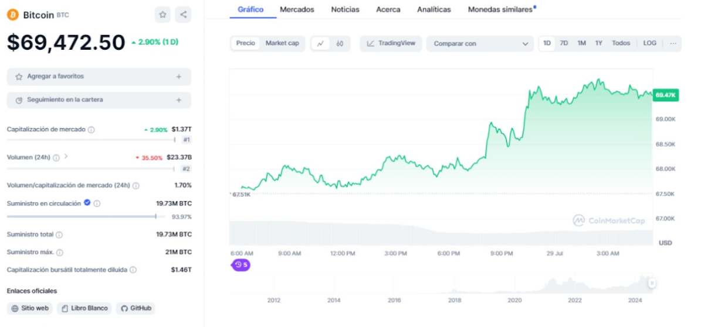
Task: Open the three-dots more chart options
Action: click(x=673, y=43)
